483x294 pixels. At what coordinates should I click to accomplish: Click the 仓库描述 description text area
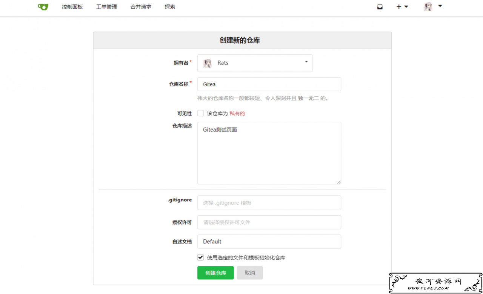[x=269, y=153]
